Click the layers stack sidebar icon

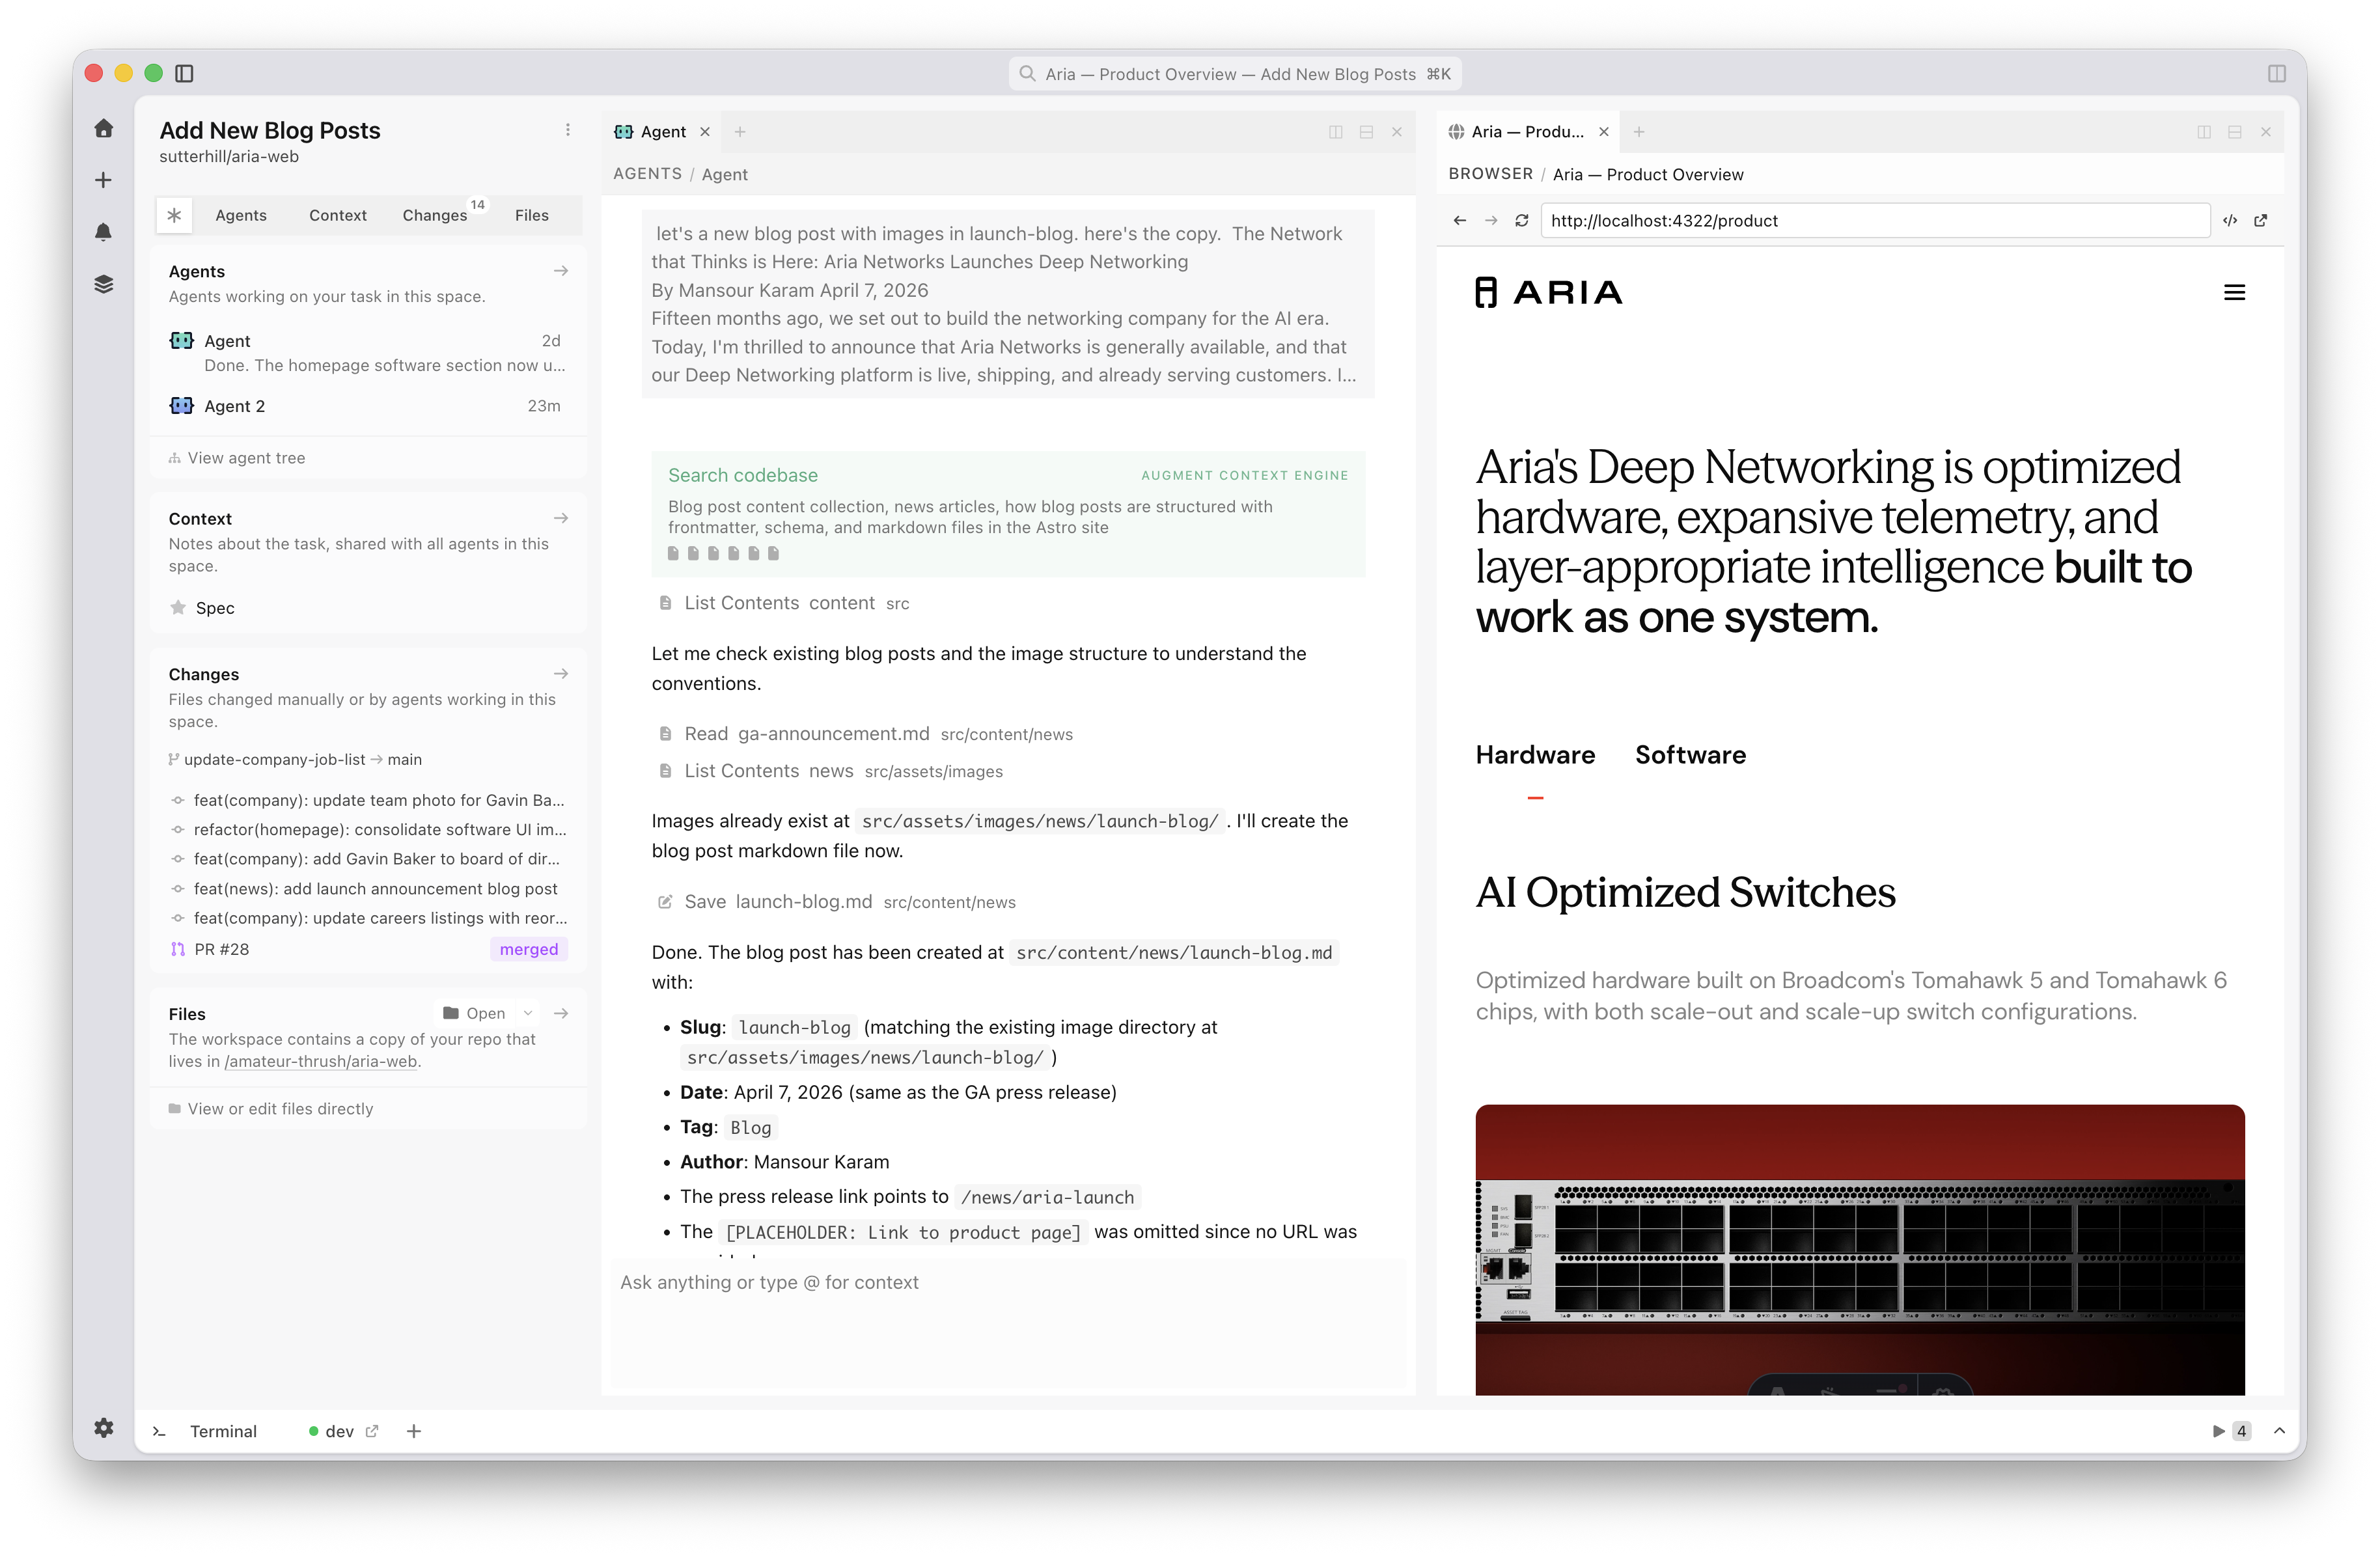(x=104, y=284)
